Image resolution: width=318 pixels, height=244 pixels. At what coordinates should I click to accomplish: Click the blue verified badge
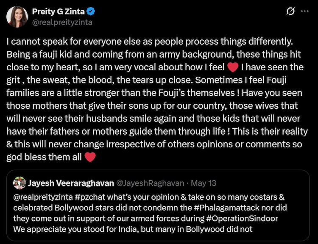coord(91,11)
